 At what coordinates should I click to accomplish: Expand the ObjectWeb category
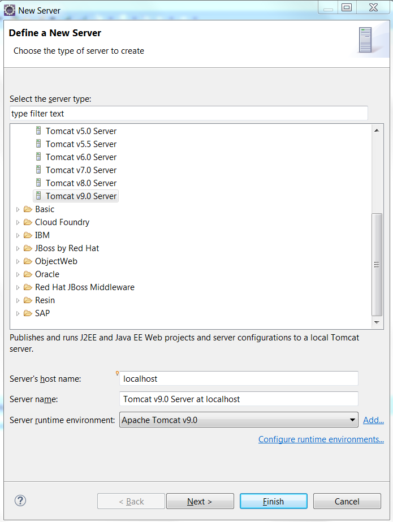(x=18, y=261)
